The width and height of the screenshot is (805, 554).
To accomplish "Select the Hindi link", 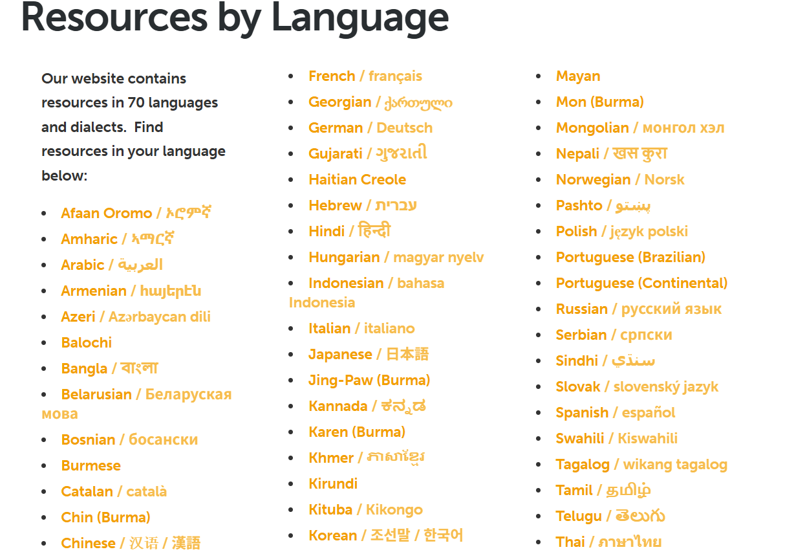I will 350,231.
